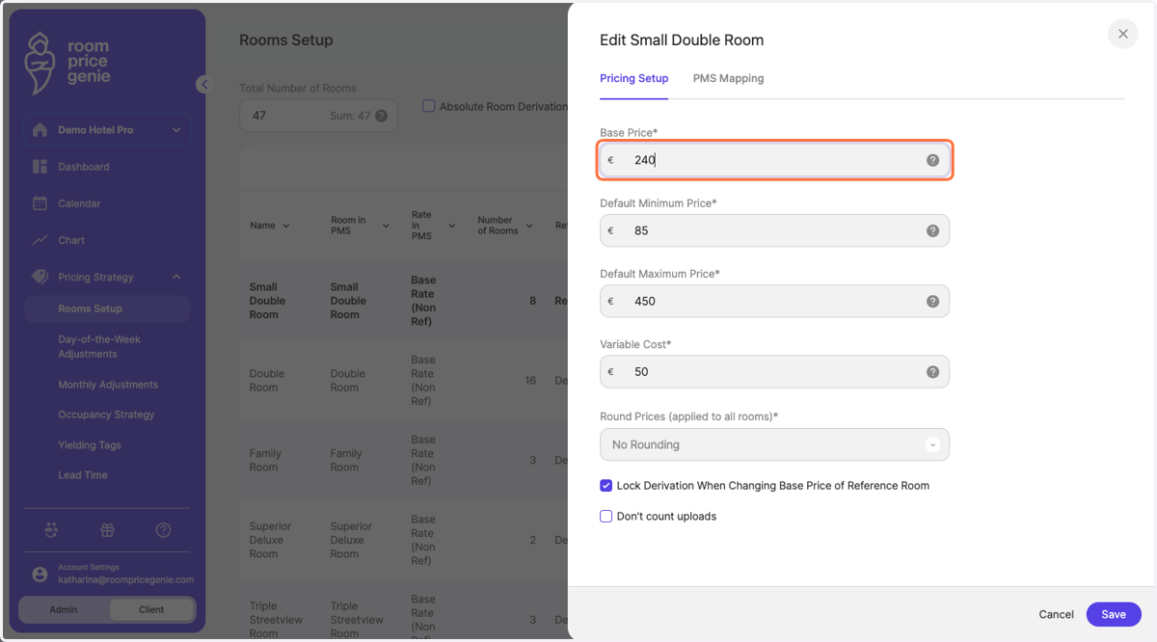The width and height of the screenshot is (1157, 642).
Task: Select the Small Double Room name cell
Action: (x=267, y=301)
